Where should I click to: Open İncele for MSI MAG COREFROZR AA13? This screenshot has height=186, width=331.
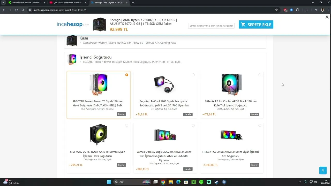click(x=121, y=165)
